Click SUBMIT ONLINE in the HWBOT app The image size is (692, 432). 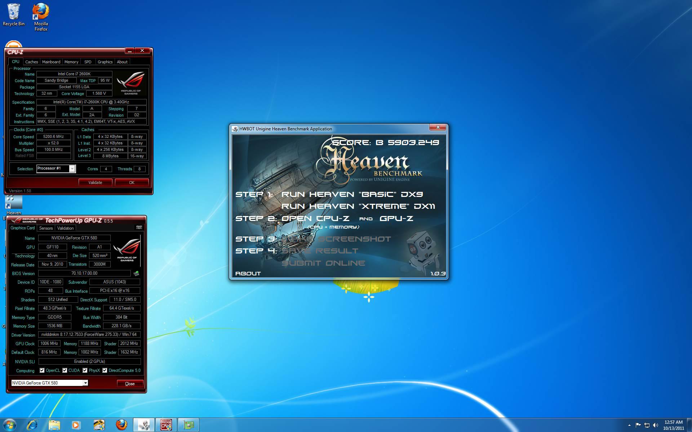(x=323, y=263)
